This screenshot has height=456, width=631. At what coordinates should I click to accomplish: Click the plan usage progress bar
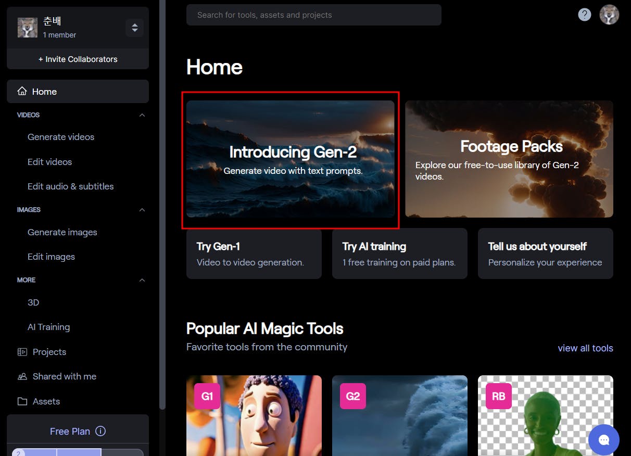[x=78, y=452]
